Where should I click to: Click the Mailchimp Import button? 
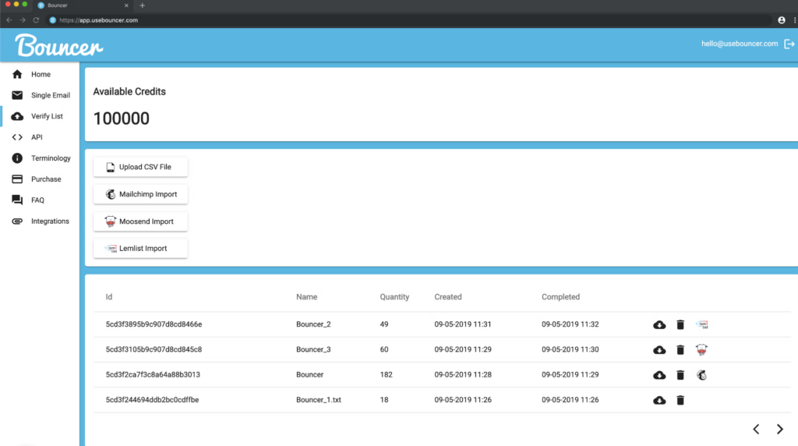tap(140, 194)
